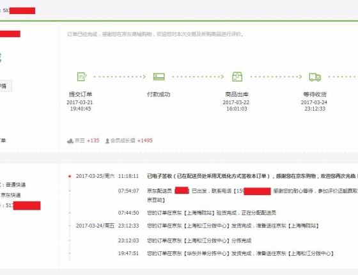Click the submit order (提交订单) pencil icon

click(82, 77)
